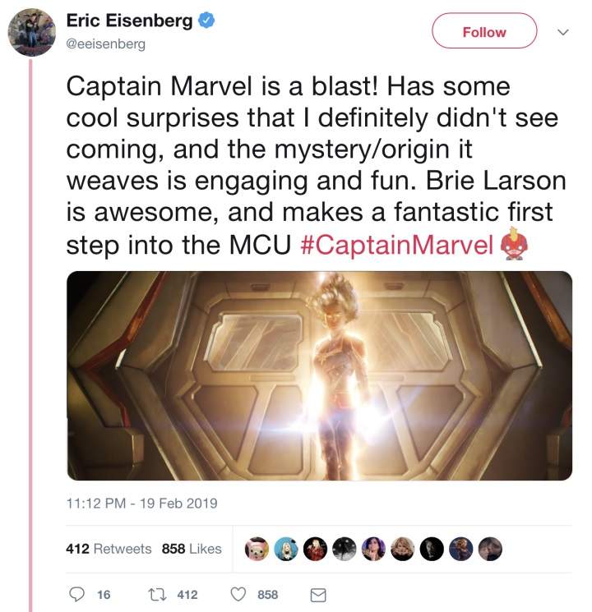Open Eric Eisenberg's profile avatar
Viewport: 592px width, 612px height.
pyautogui.click(x=31, y=31)
